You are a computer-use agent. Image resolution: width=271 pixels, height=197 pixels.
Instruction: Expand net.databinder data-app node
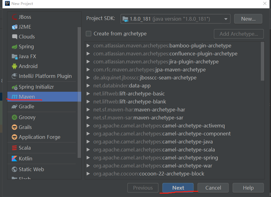pos(88,86)
